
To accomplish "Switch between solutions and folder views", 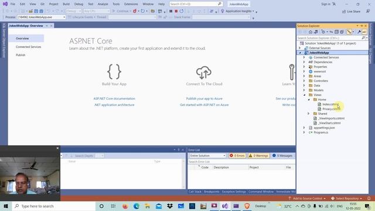I will pyautogui.click(x=316, y=32).
